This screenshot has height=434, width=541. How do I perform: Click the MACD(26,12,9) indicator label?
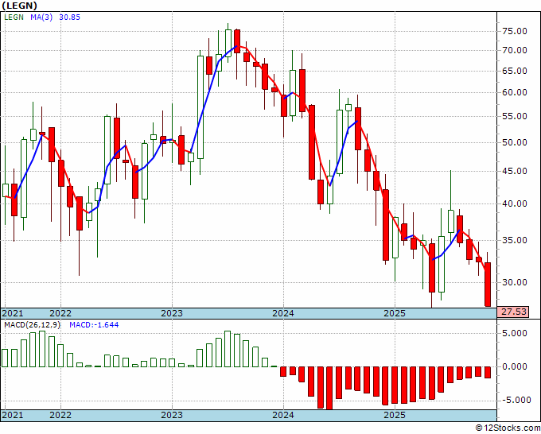pos(32,325)
